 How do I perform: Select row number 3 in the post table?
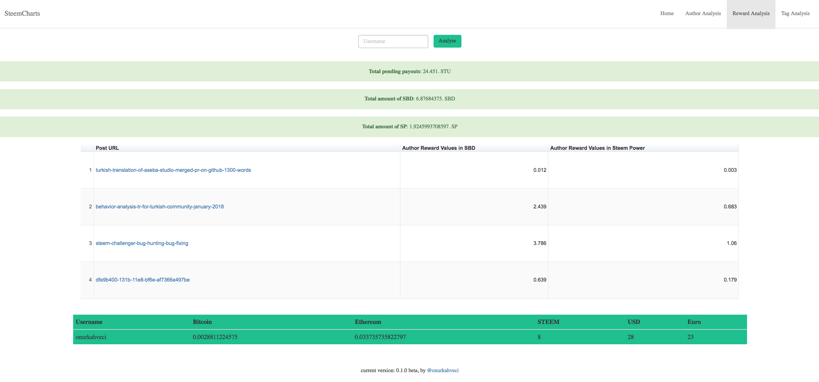point(90,243)
